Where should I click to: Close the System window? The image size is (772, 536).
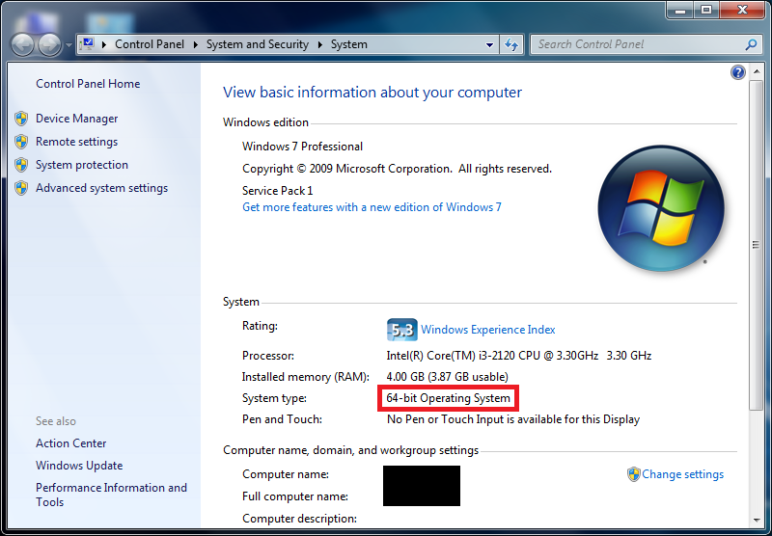click(x=742, y=10)
